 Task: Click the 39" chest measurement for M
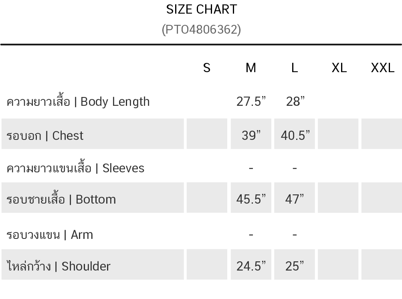point(251,135)
